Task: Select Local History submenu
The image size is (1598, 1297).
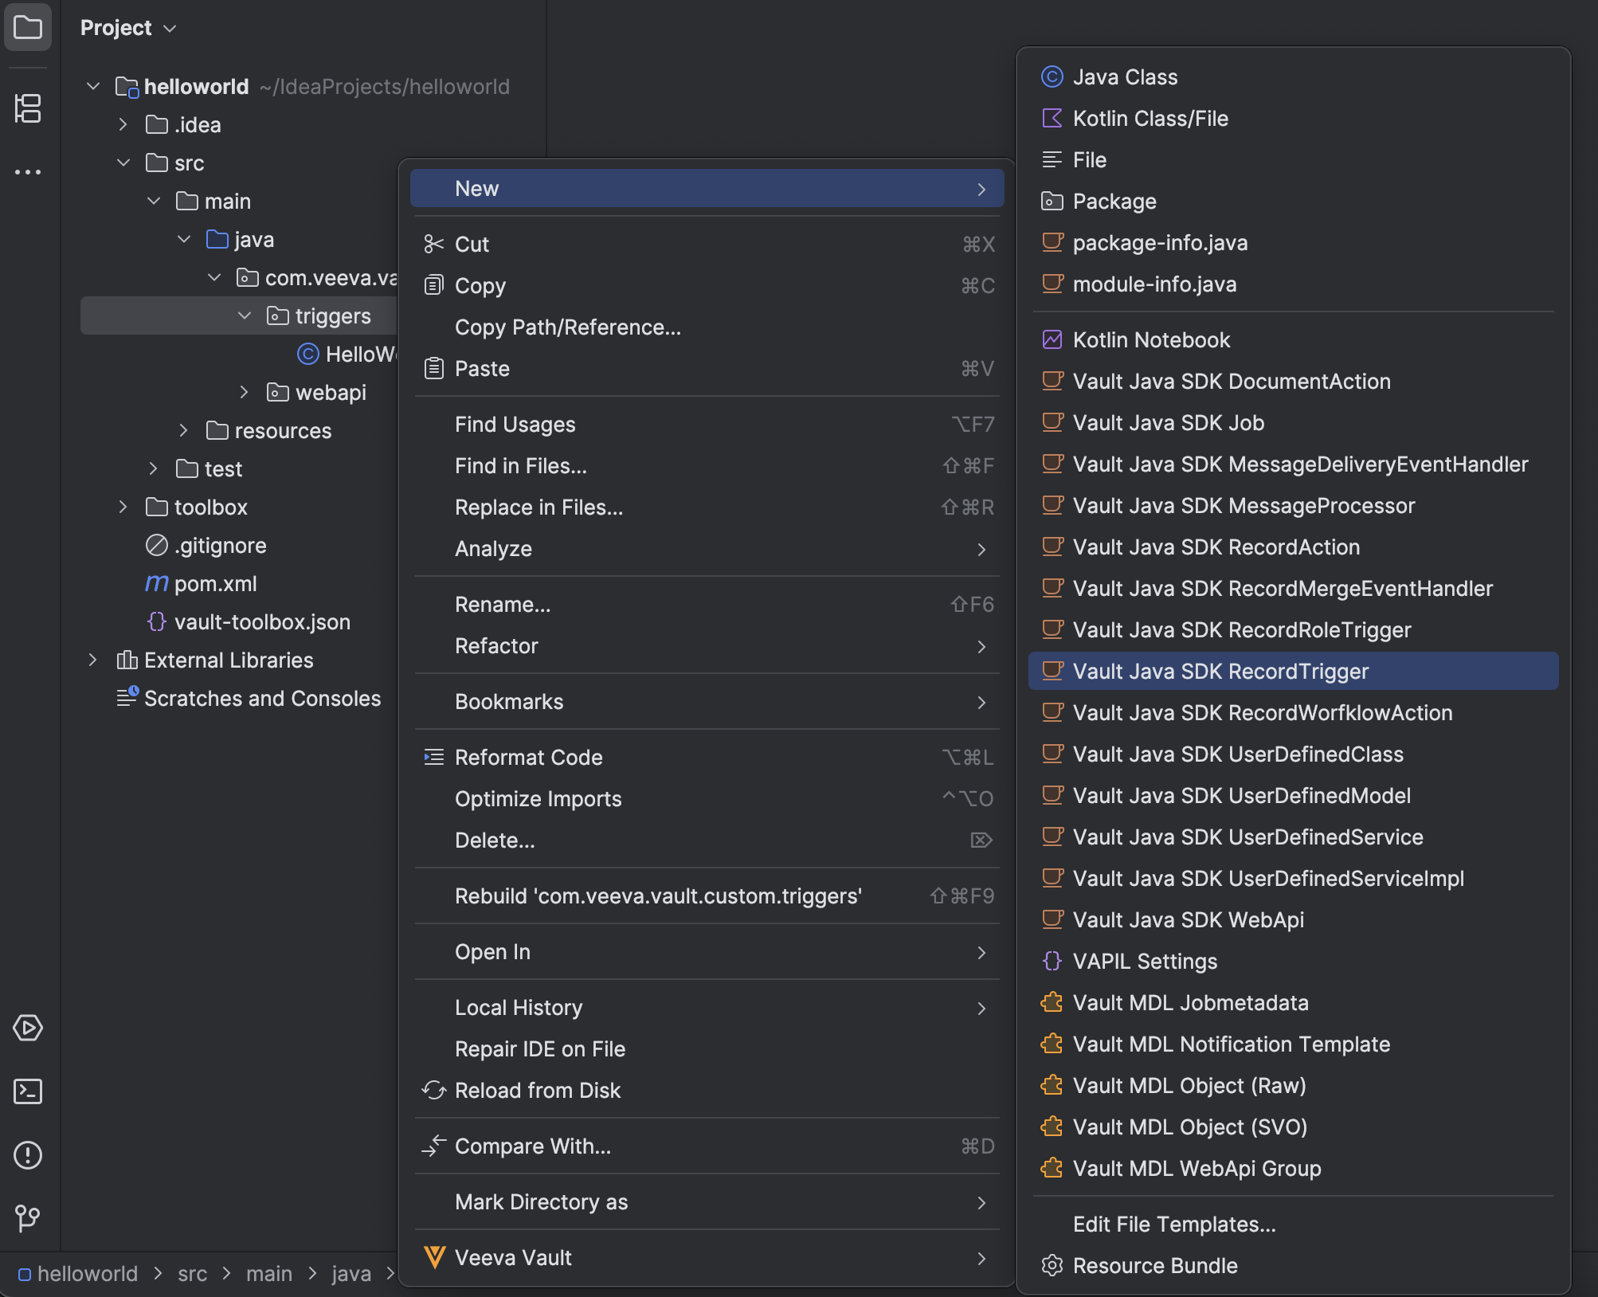Action: tap(707, 1007)
